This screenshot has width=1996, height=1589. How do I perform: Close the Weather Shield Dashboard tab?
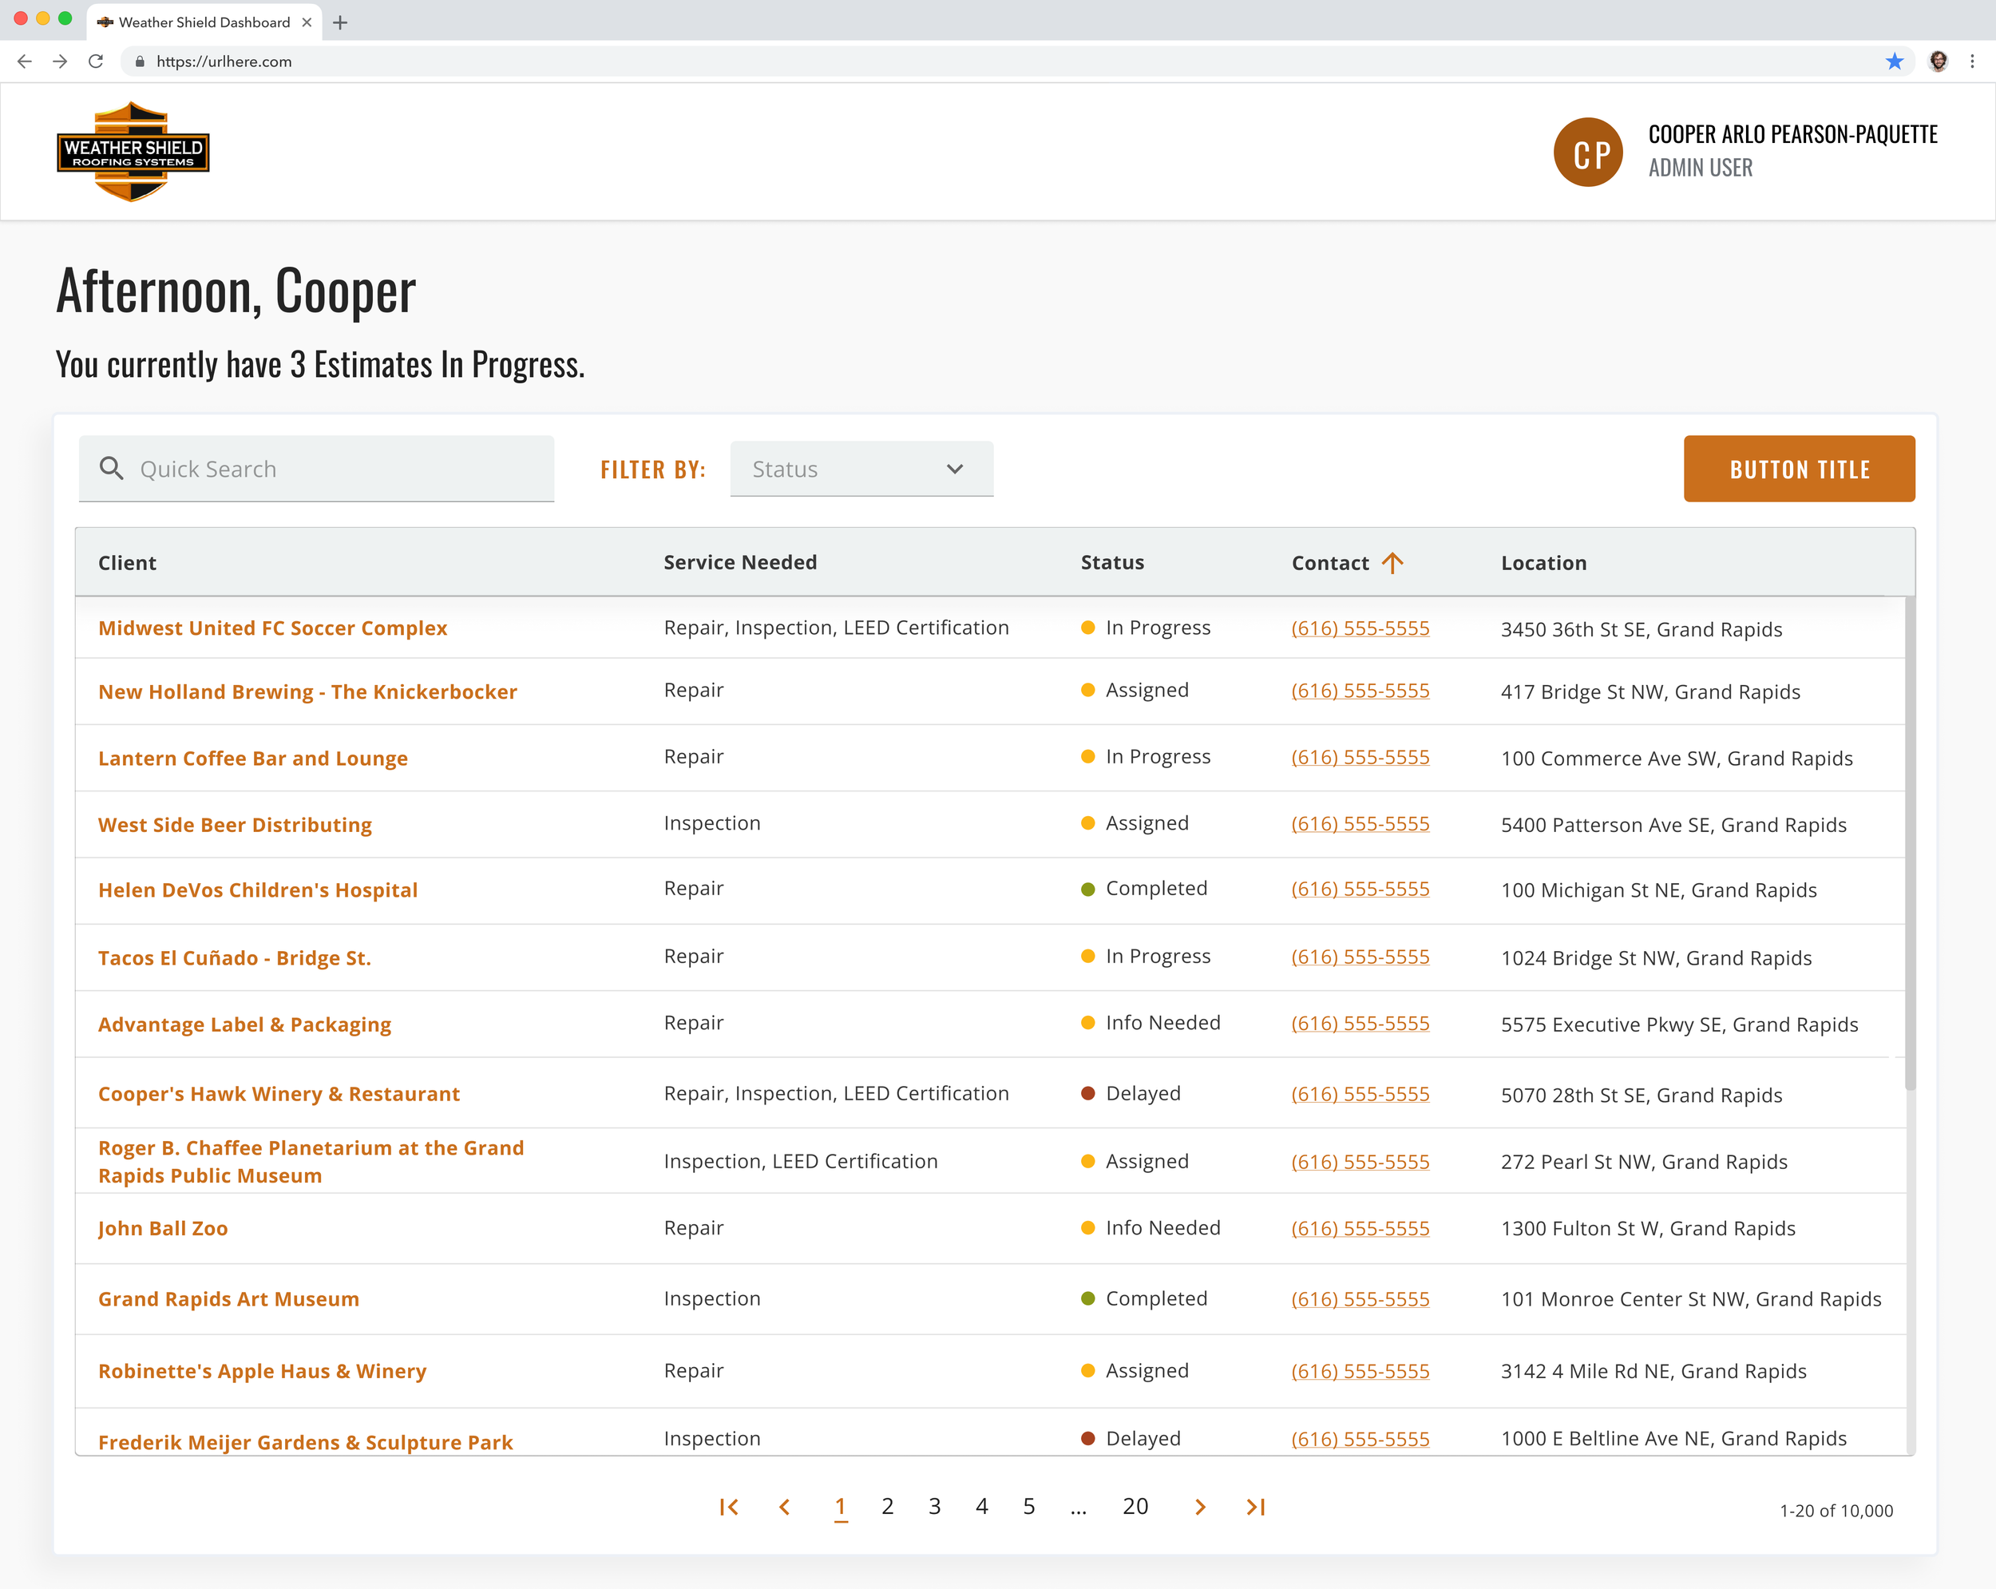(x=307, y=22)
